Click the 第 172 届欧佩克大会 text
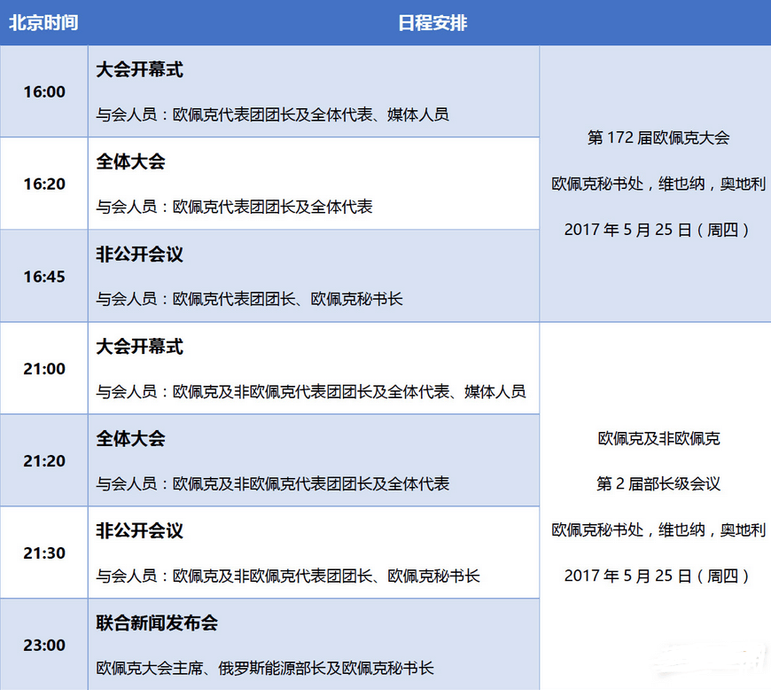The image size is (771, 690). (658, 137)
